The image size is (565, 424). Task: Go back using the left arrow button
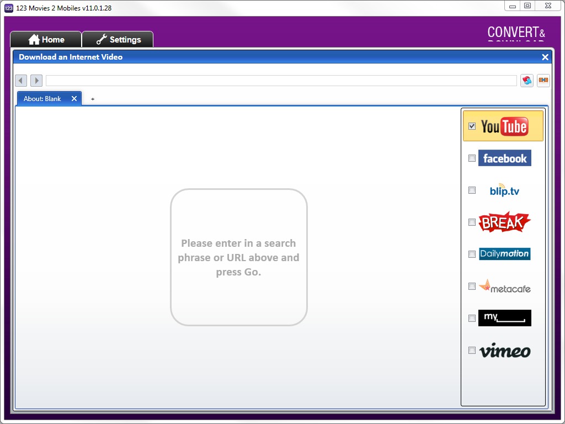click(21, 81)
